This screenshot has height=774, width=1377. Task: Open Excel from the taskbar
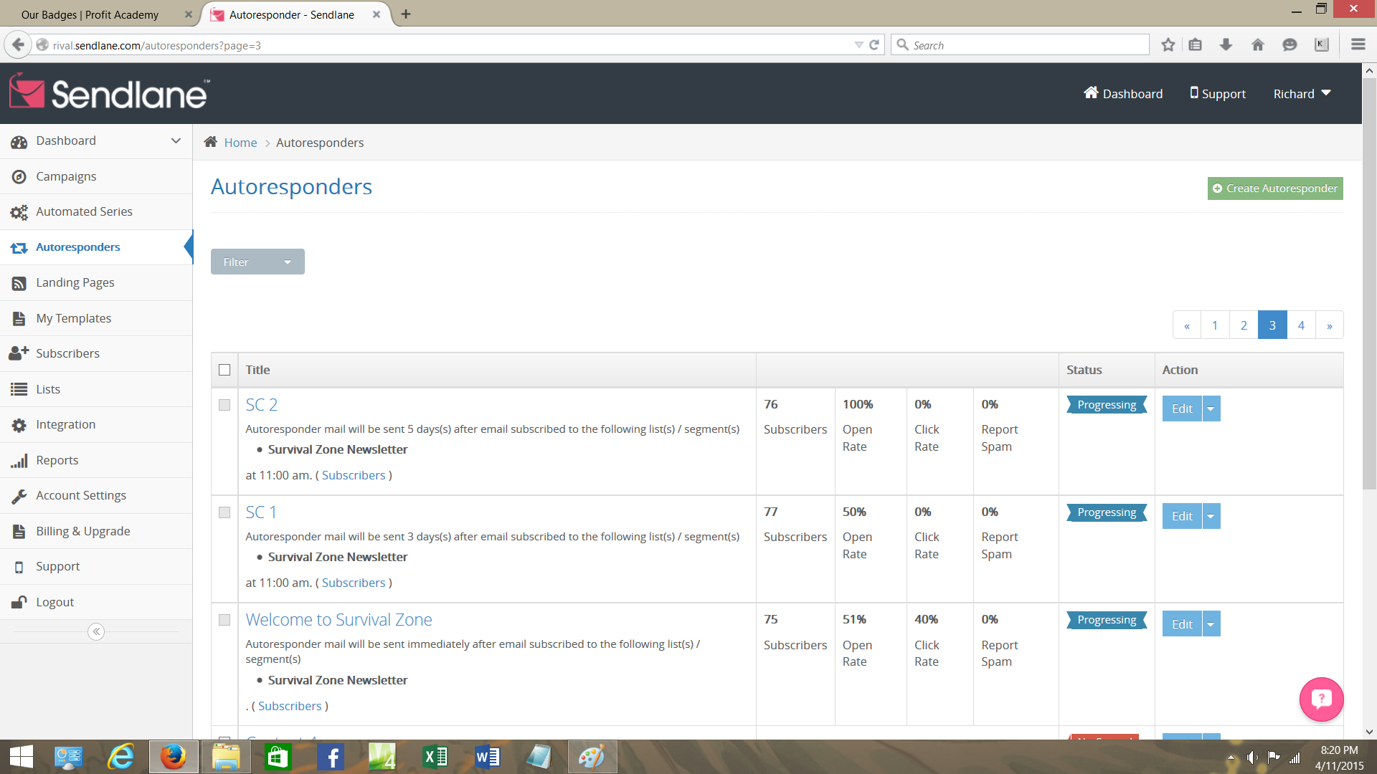click(x=435, y=757)
